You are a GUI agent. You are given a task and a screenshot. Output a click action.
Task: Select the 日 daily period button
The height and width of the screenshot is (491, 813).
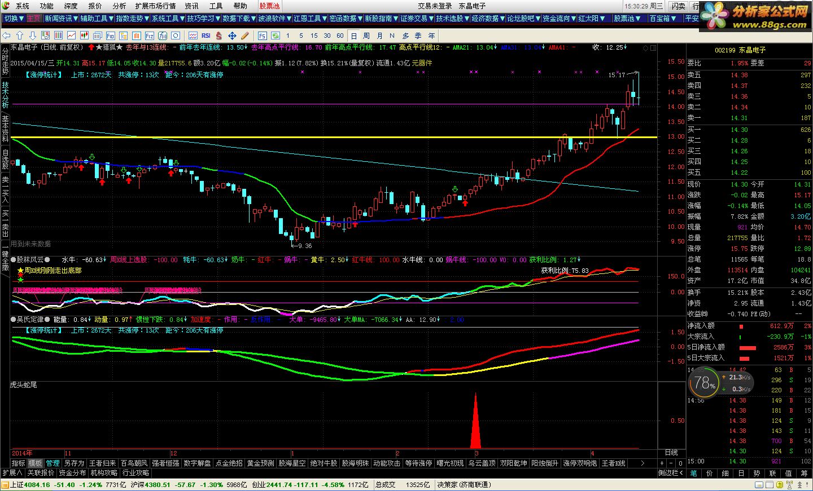[353, 36]
